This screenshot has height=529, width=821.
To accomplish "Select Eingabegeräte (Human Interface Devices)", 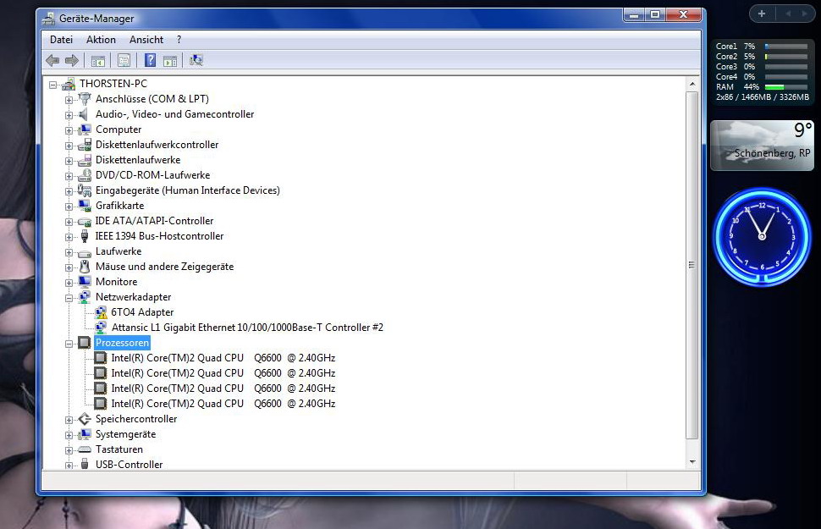I will point(187,190).
